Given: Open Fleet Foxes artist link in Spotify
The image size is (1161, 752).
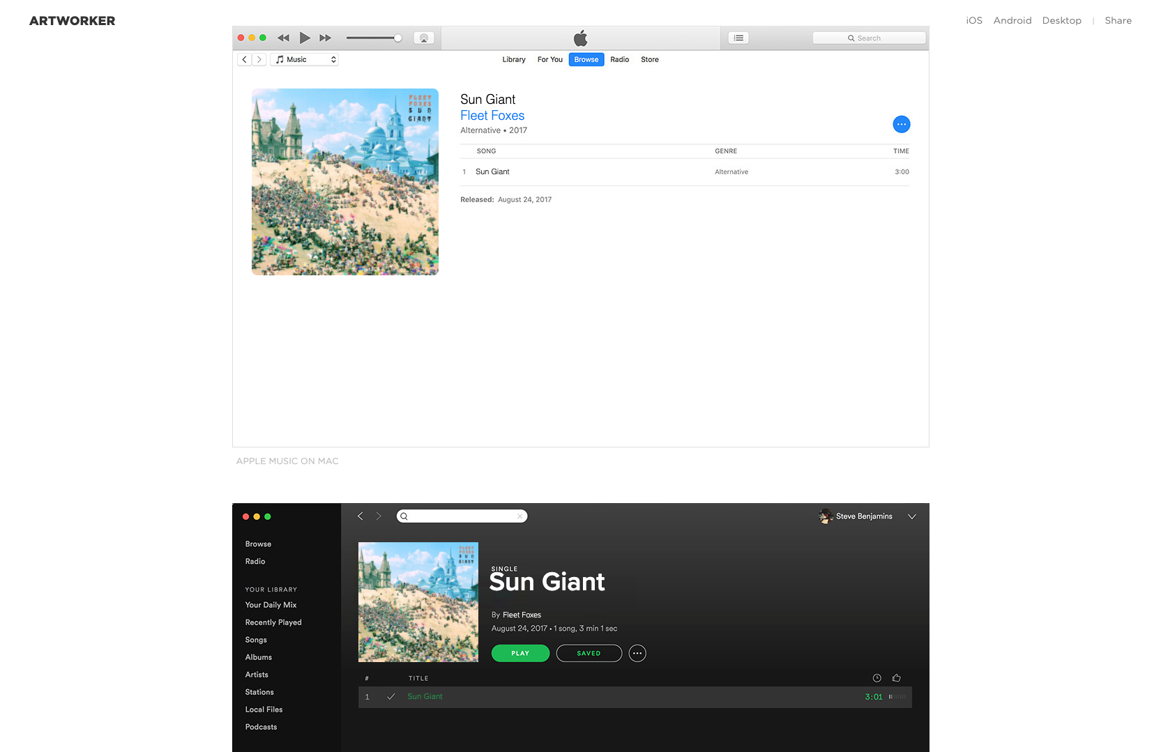Looking at the screenshot, I should [522, 615].
